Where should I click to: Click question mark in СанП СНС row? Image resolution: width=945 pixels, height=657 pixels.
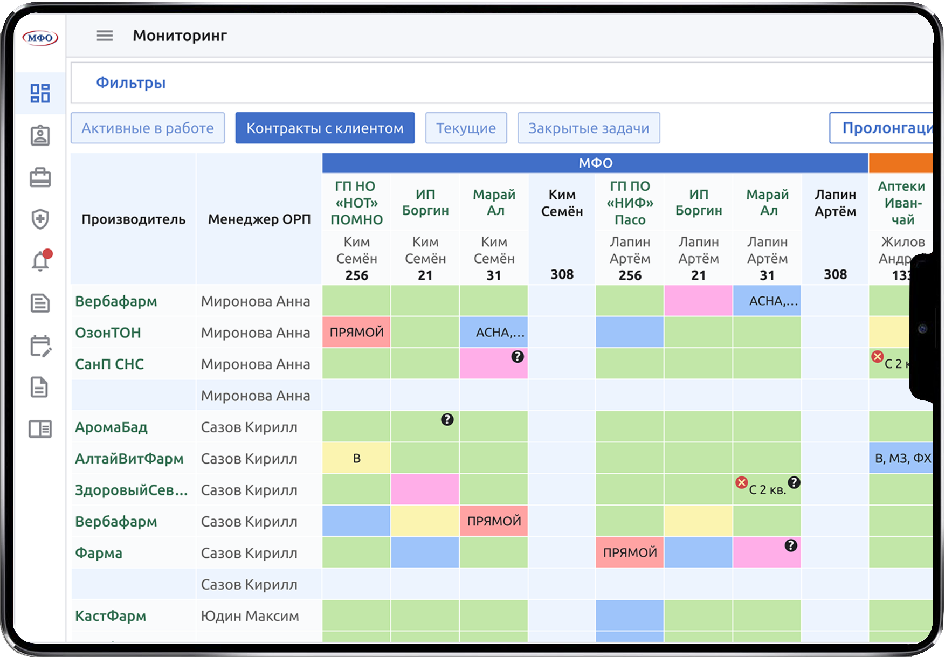tap(517, 356)
